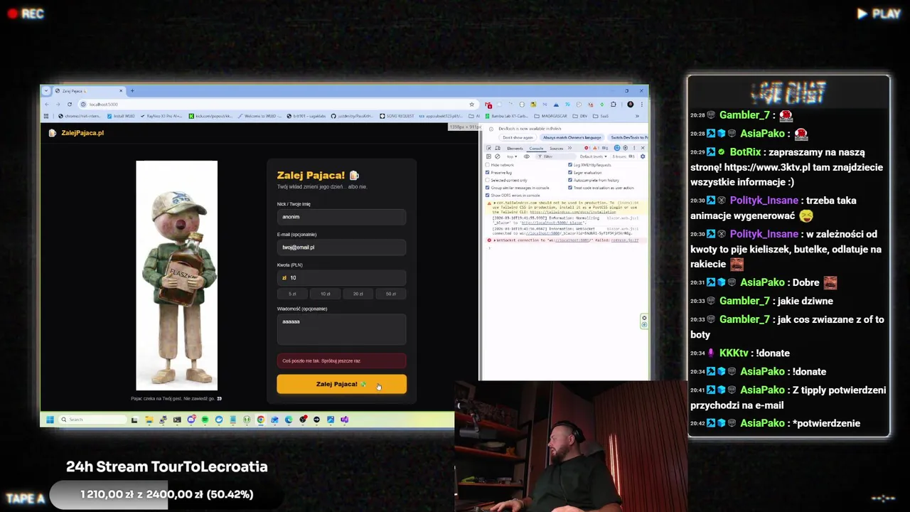Click the Kwota (PLN) amount field
The image size is (910, 512).
click(x=341, y=278)
